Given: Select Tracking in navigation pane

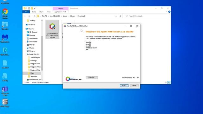Looking at the screenshot, I should 32,21.
